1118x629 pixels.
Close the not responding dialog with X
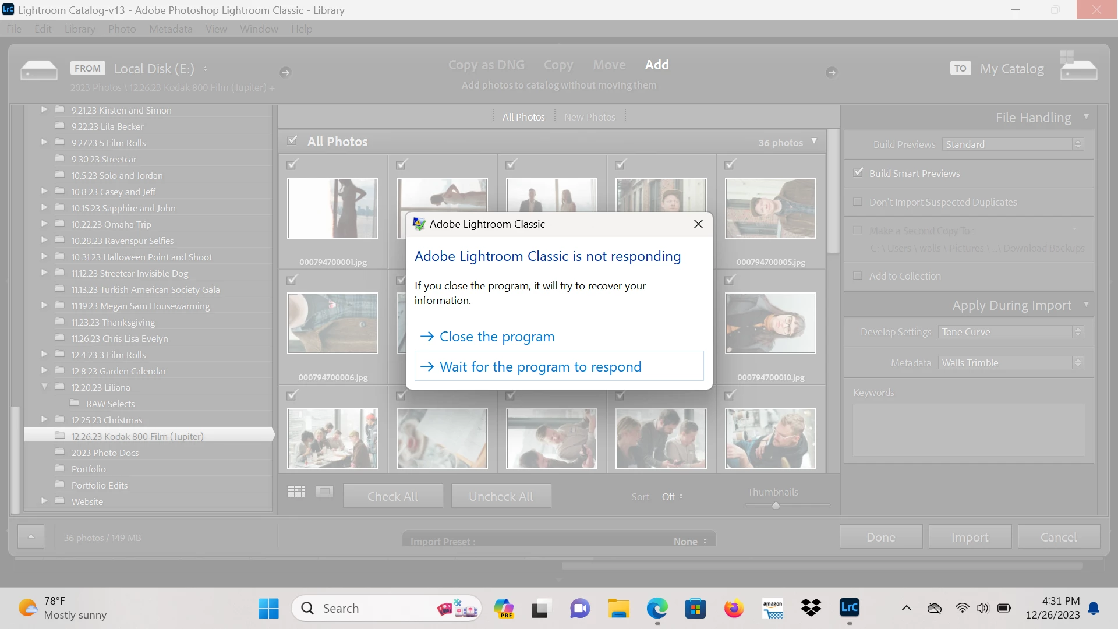(698, 224)
